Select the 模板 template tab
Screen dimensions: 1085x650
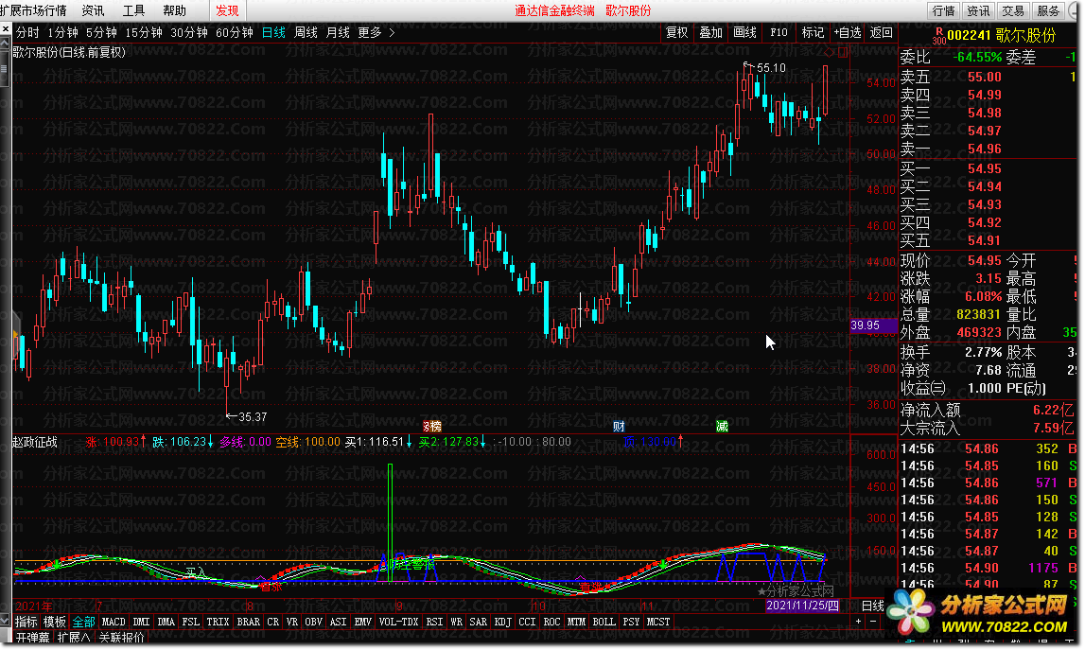click(55, 622)
